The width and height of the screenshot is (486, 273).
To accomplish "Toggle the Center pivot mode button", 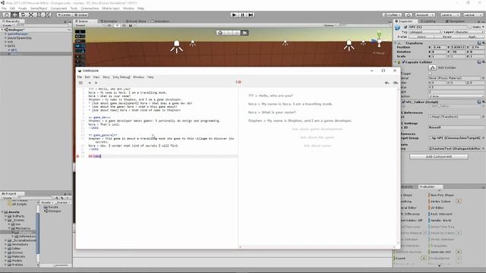I will (x=65, y=15).
